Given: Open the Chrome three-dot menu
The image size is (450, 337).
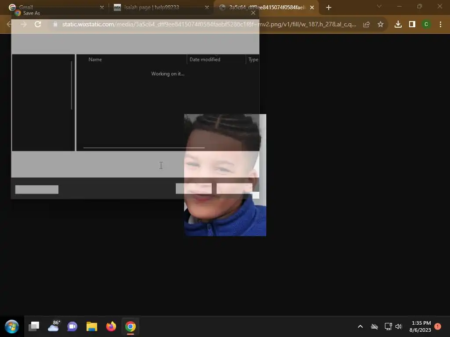Looking at the screenshot, I should click(440, 25).
